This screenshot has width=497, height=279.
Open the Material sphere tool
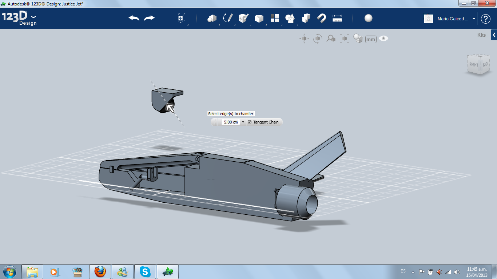[x=369, y=18]
